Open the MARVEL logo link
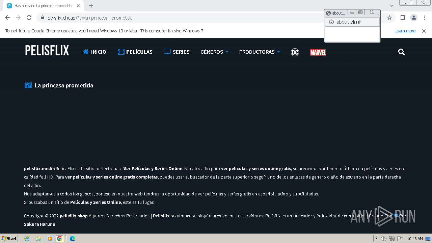 318,52
